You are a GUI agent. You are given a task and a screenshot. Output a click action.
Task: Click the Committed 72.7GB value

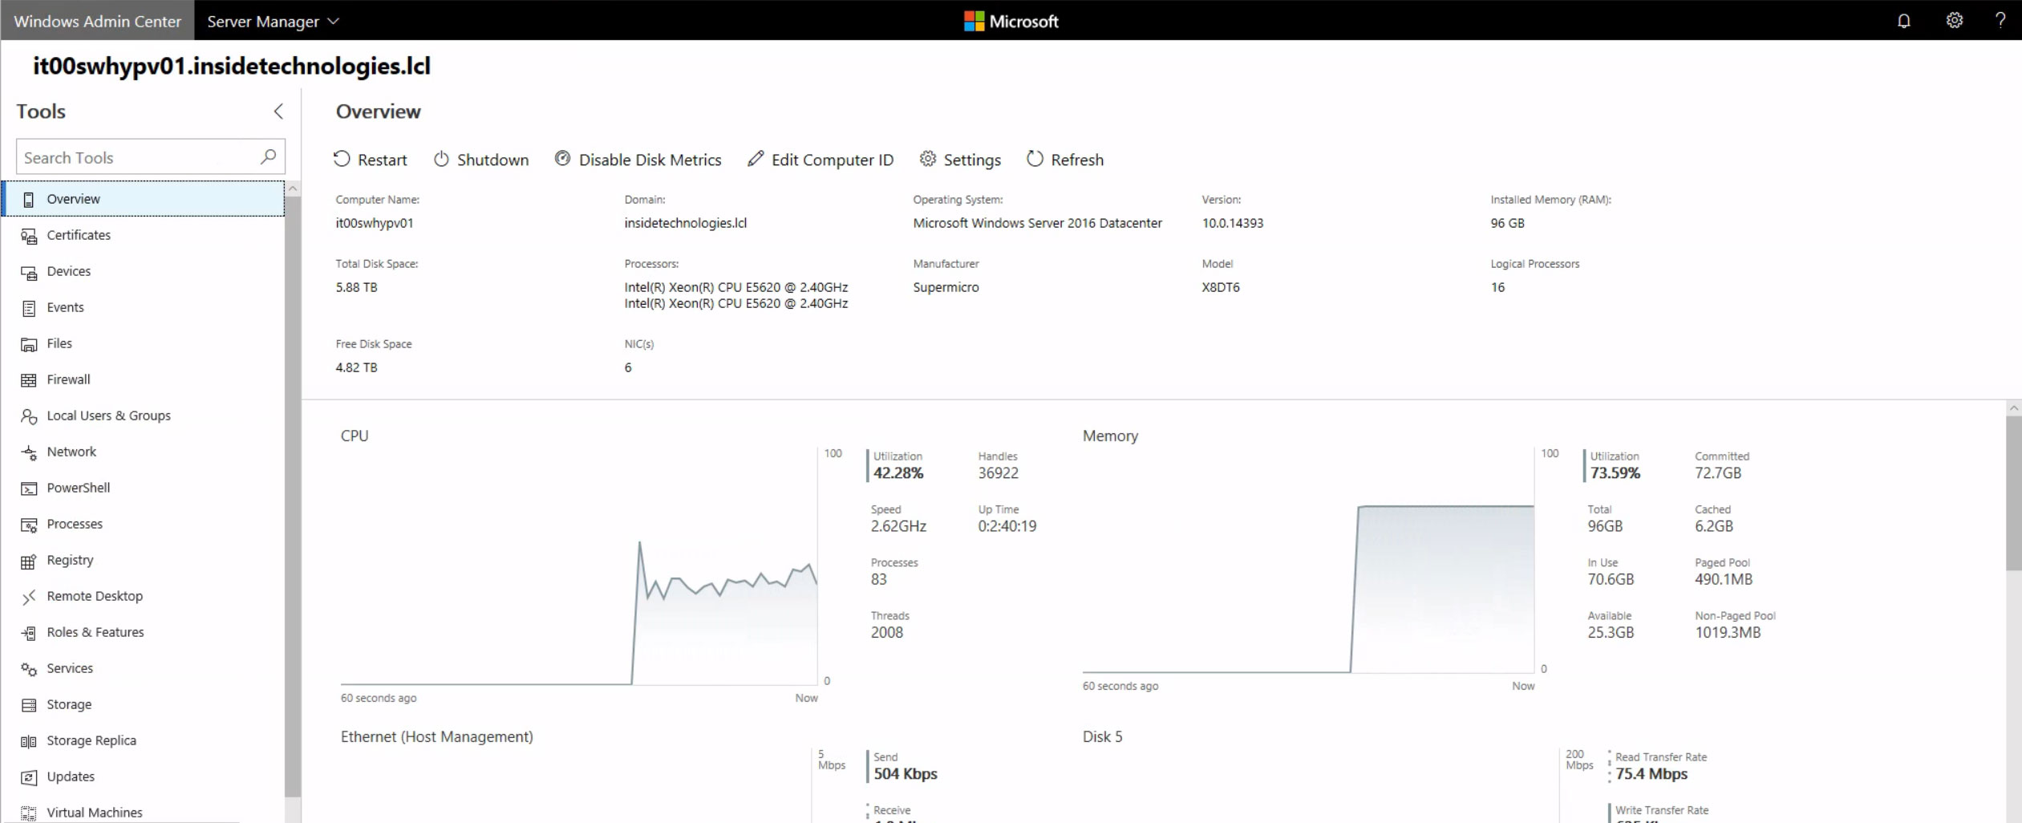click(x=1717, y=473)
